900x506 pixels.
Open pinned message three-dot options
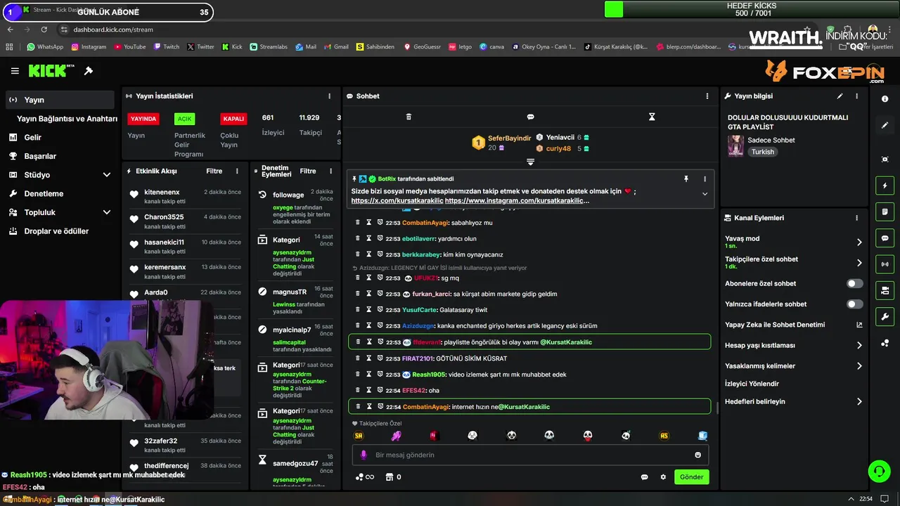705,179
